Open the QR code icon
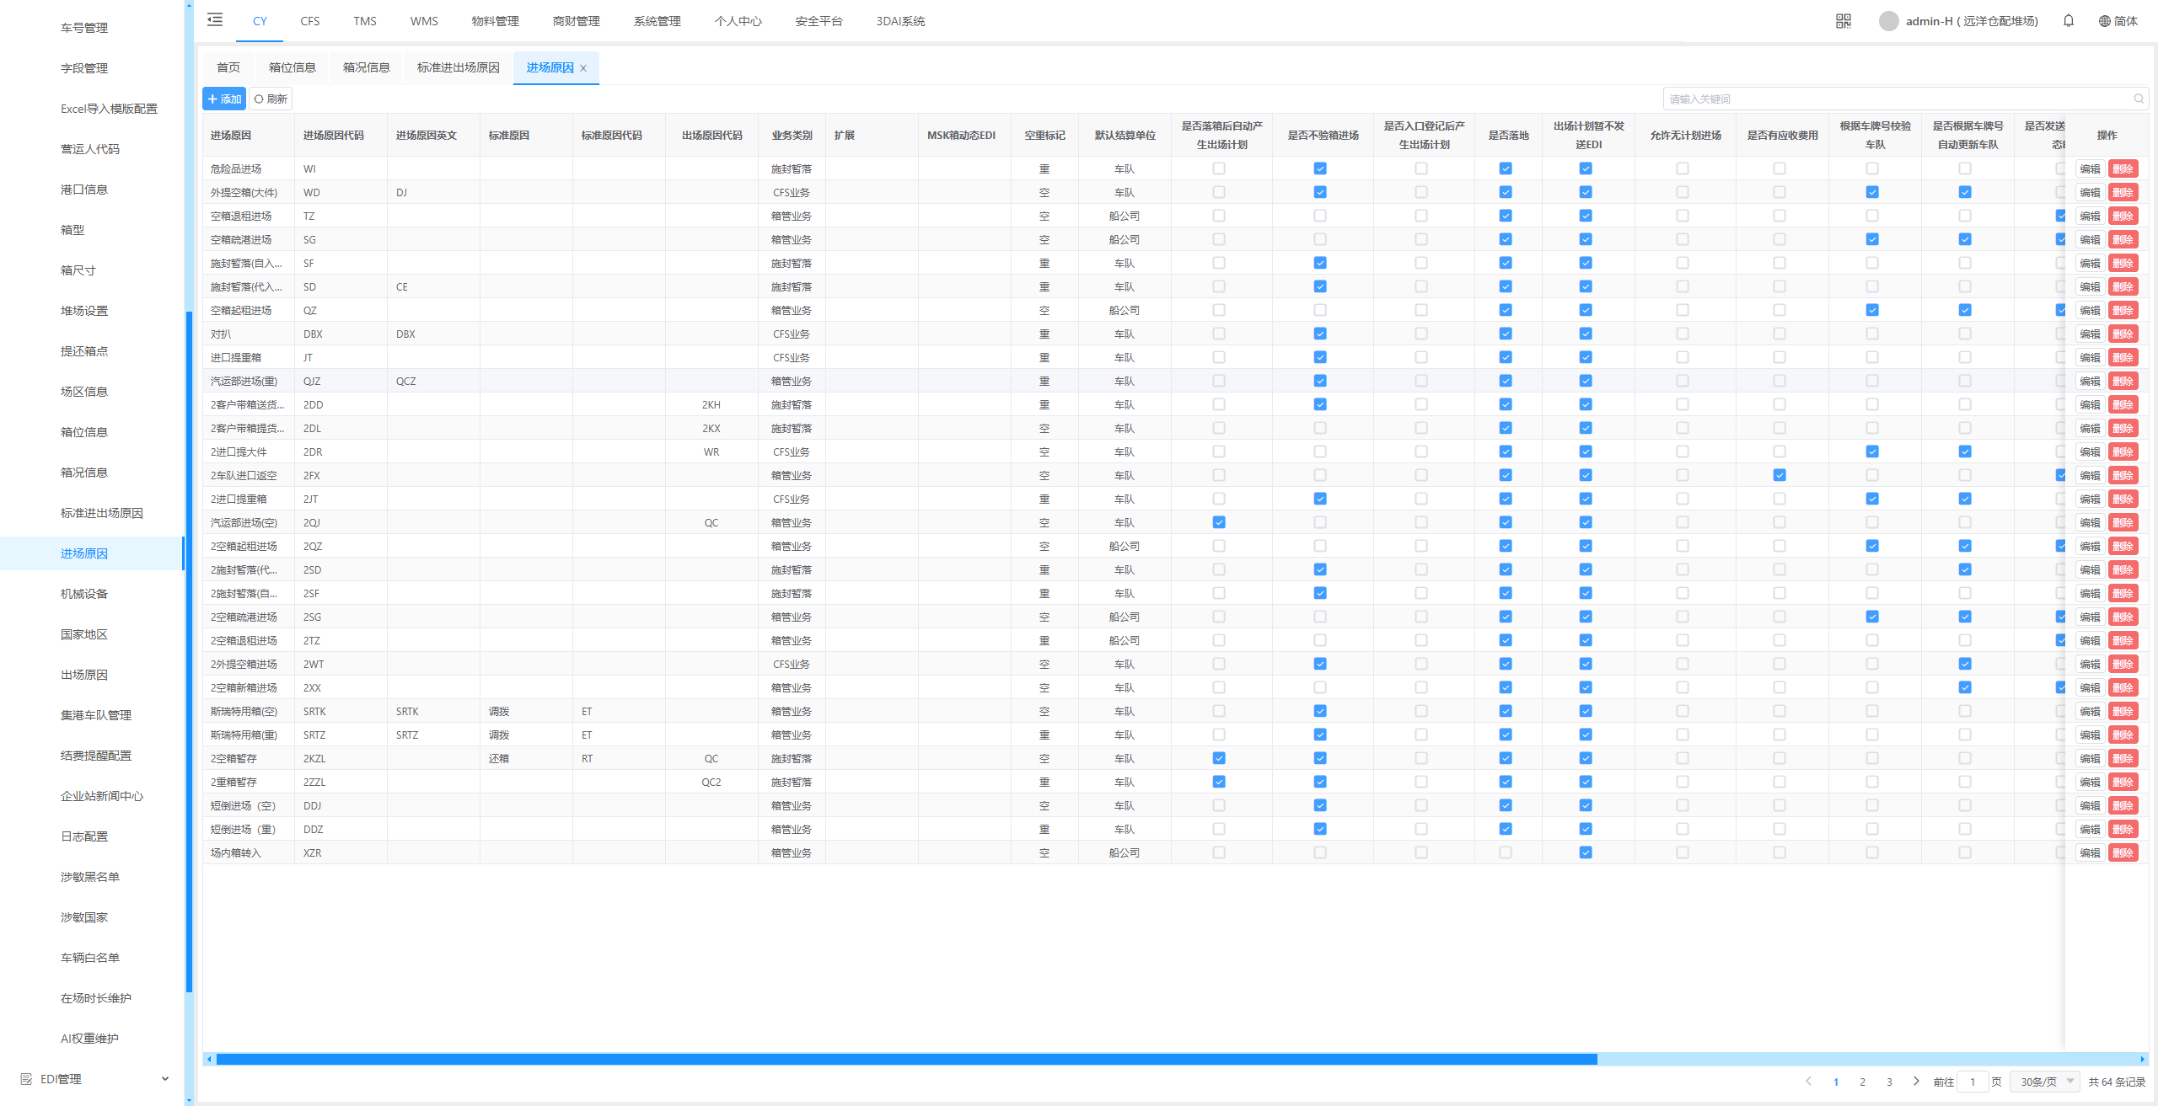The height and width of the screenshot is (1106, 2158). point(1843,21)
